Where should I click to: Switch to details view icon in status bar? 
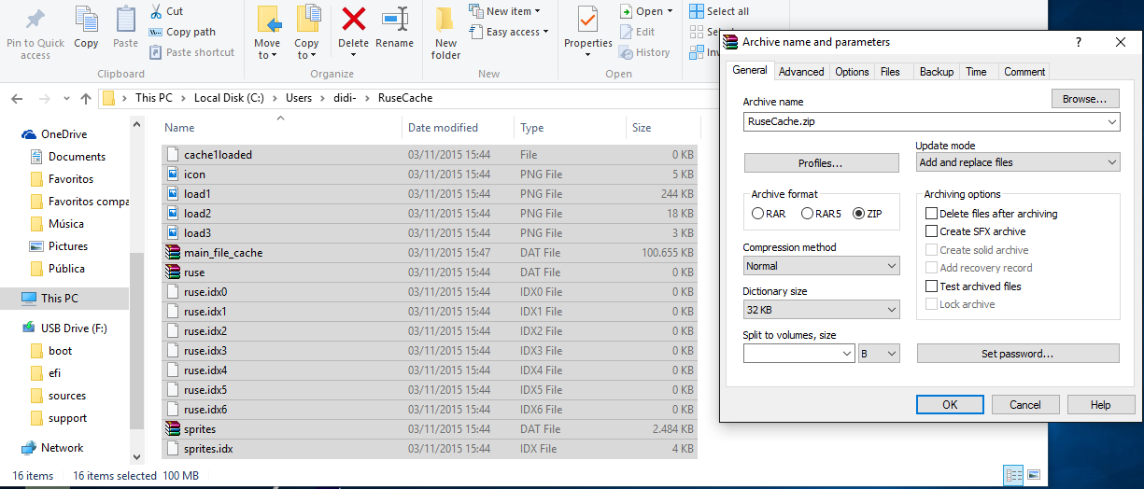point(1014,475)
